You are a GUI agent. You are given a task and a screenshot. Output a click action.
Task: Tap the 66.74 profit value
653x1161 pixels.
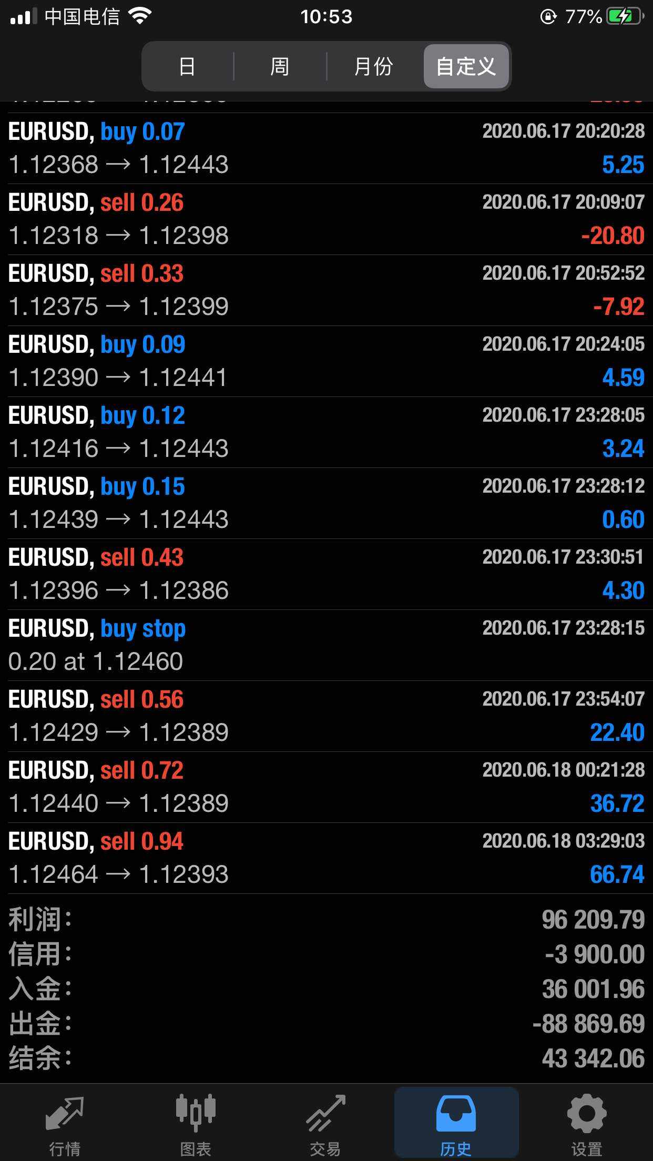tap(617, 874)
